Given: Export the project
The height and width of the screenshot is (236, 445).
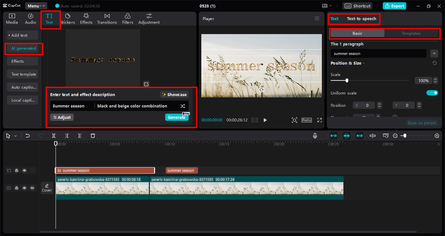Looking at the screenshot, I should [394, 6].
